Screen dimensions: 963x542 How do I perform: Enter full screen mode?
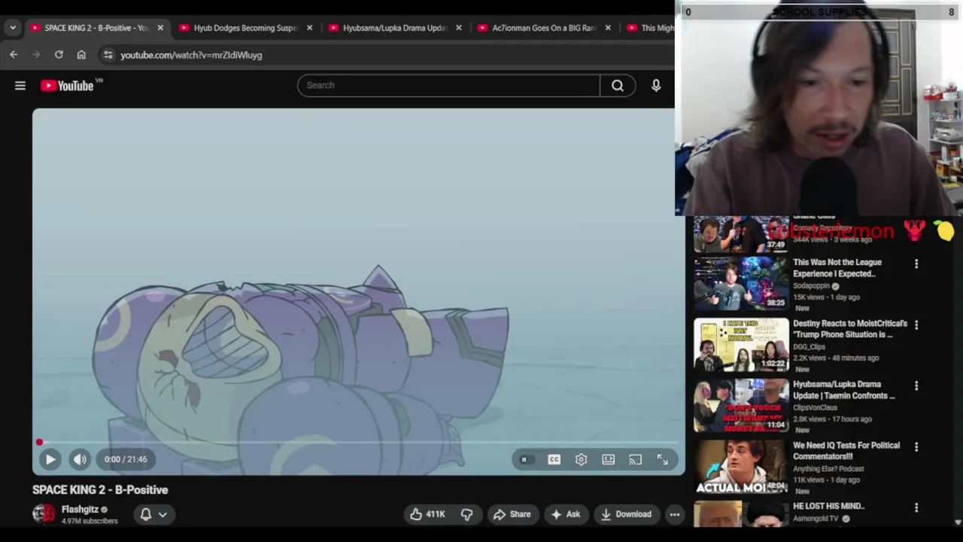coord(662,459)
